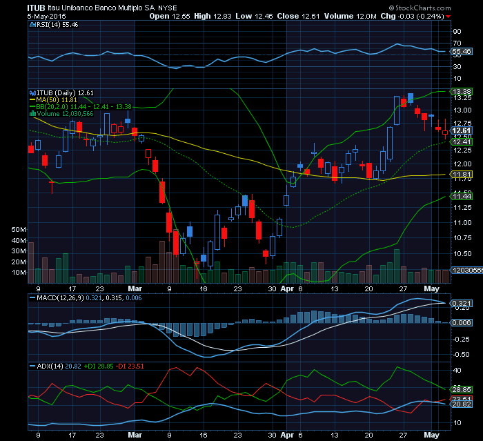483x441 pixels.
Task: Click the 40 level on the ADX axis
Action: [x=457, y=371]
